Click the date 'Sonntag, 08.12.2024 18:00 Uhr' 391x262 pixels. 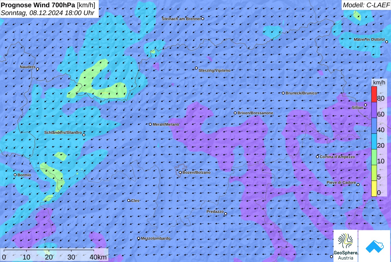[47, 13]
